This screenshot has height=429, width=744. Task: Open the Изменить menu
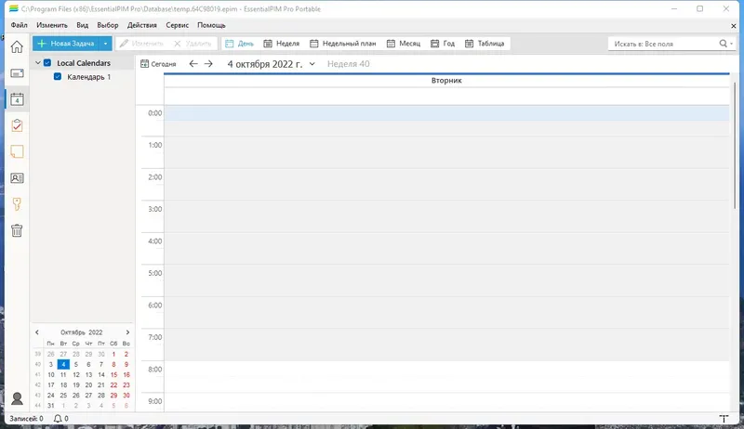52,25
